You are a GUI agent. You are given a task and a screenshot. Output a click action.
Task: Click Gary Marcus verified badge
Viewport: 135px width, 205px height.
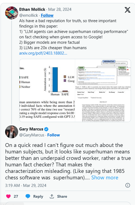coord(46,129)
